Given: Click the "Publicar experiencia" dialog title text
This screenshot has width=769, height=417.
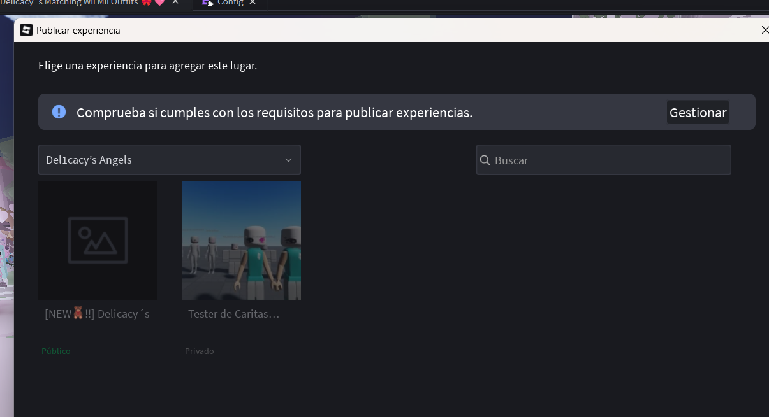Looking at the screenshot, I should [x=78, y=30].
